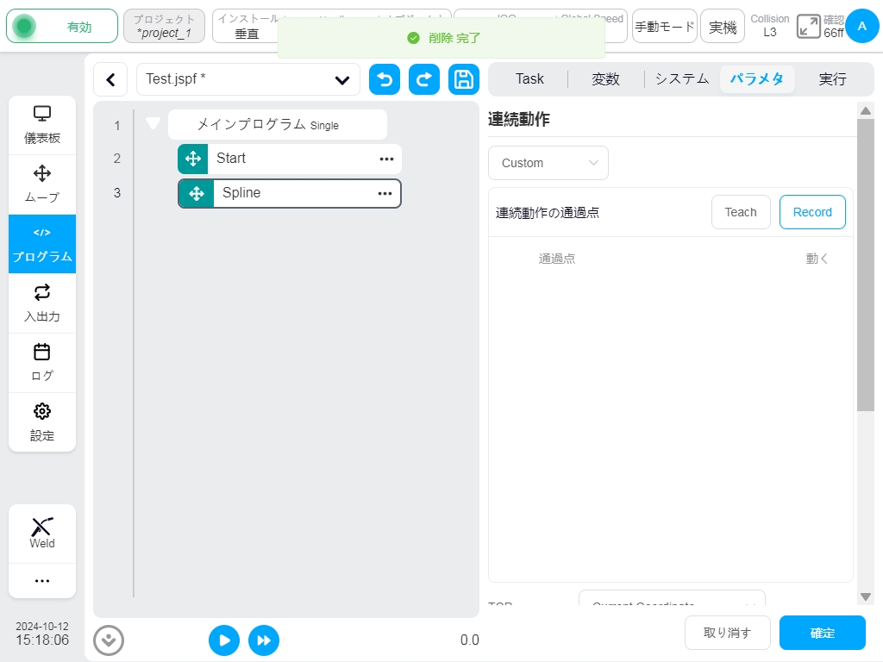Open the user avatar A menu
883x662 pixels.
click(862, 26)
